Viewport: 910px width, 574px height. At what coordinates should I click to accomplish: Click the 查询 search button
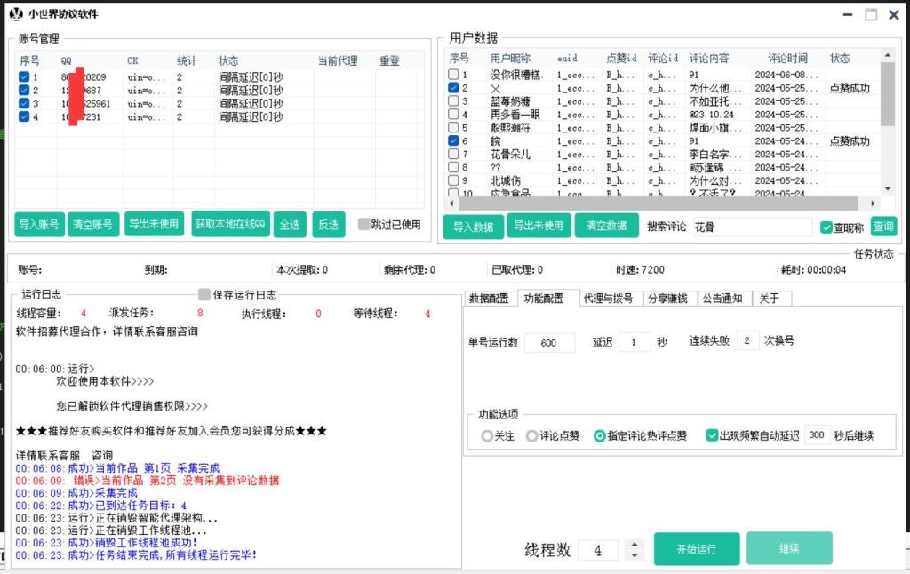(x=884, y=226)
